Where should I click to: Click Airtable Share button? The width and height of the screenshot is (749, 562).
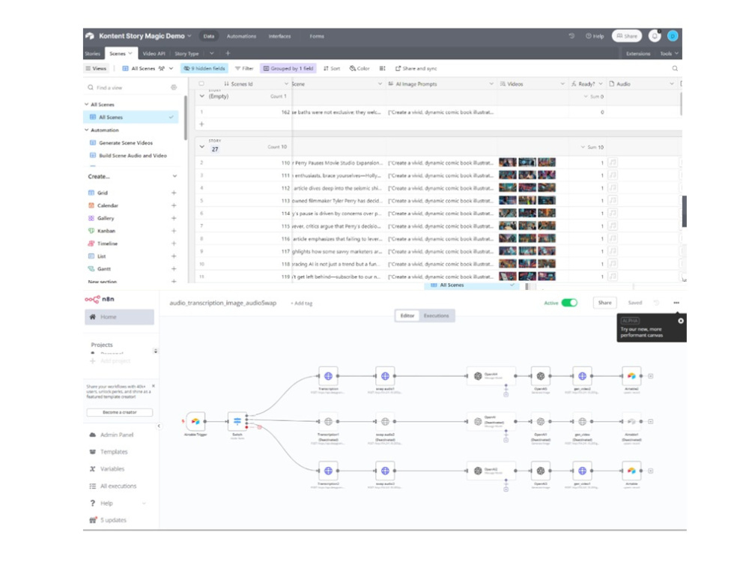[627, 36]
